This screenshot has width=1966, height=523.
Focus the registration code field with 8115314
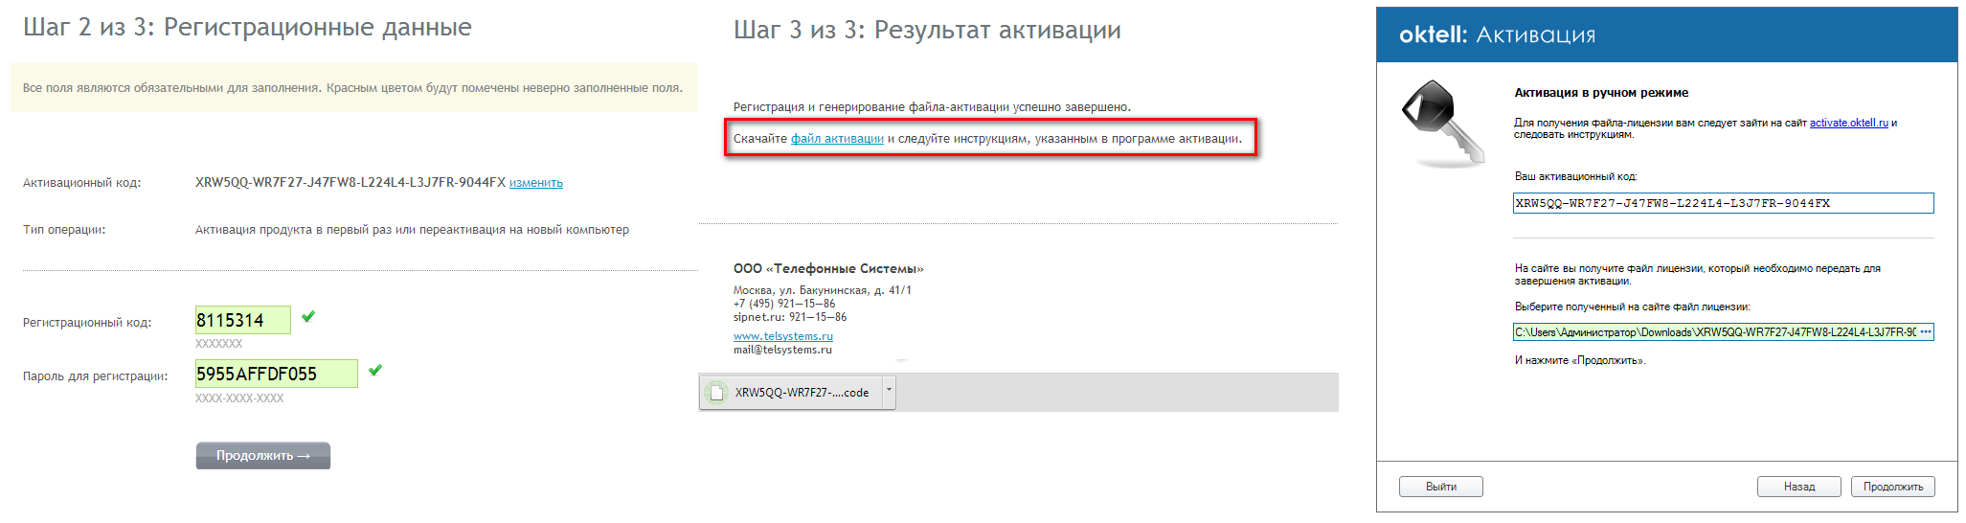click(x=242, y=320)
